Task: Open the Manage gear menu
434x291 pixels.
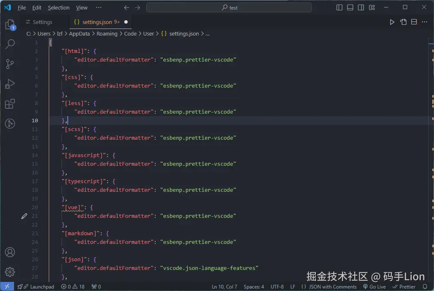Action: [10, 272]
